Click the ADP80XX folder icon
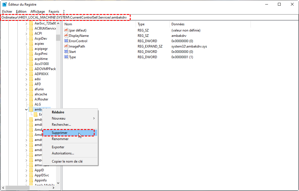 (x=31, y=74)
